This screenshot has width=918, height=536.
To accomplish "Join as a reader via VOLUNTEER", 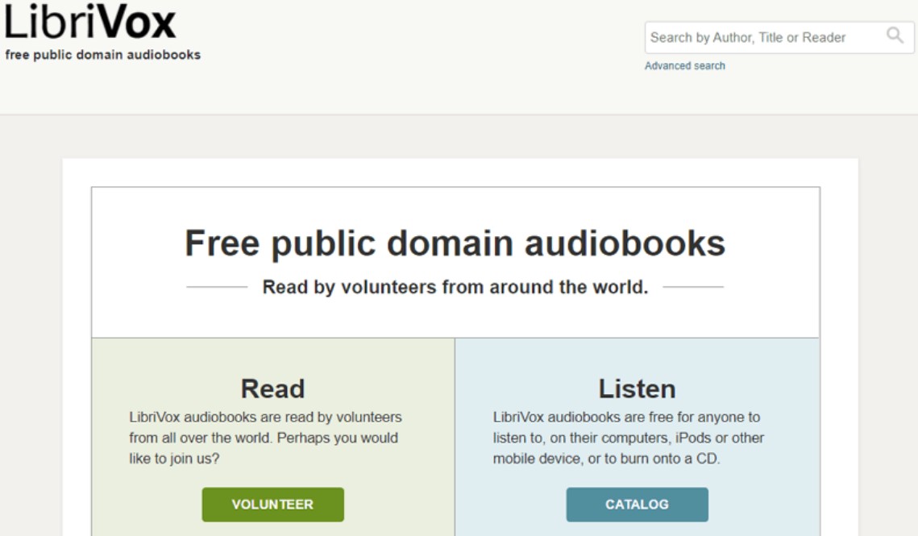I will 272,505.
